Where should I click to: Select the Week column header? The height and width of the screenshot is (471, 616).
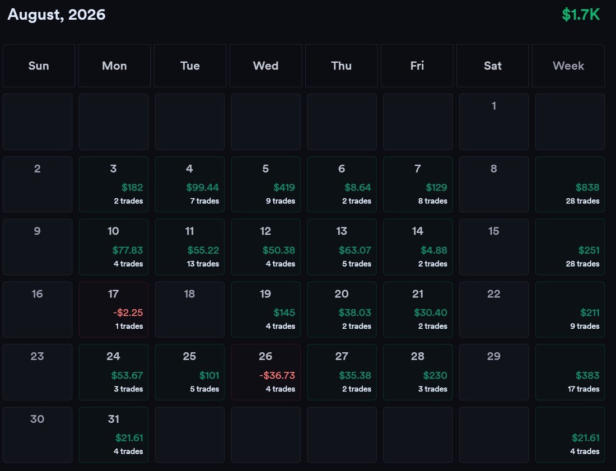pos(568,66)
